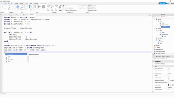This screenshot has height=98, width=174.
Task: Open BackgroundColor3 white color swatch
Action: point(169,80)
